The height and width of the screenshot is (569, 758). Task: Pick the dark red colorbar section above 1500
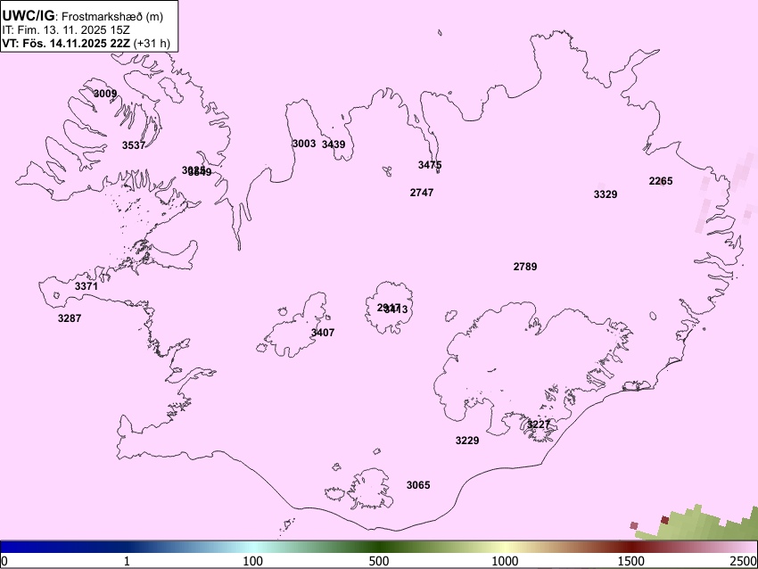(x=631, y=548)
